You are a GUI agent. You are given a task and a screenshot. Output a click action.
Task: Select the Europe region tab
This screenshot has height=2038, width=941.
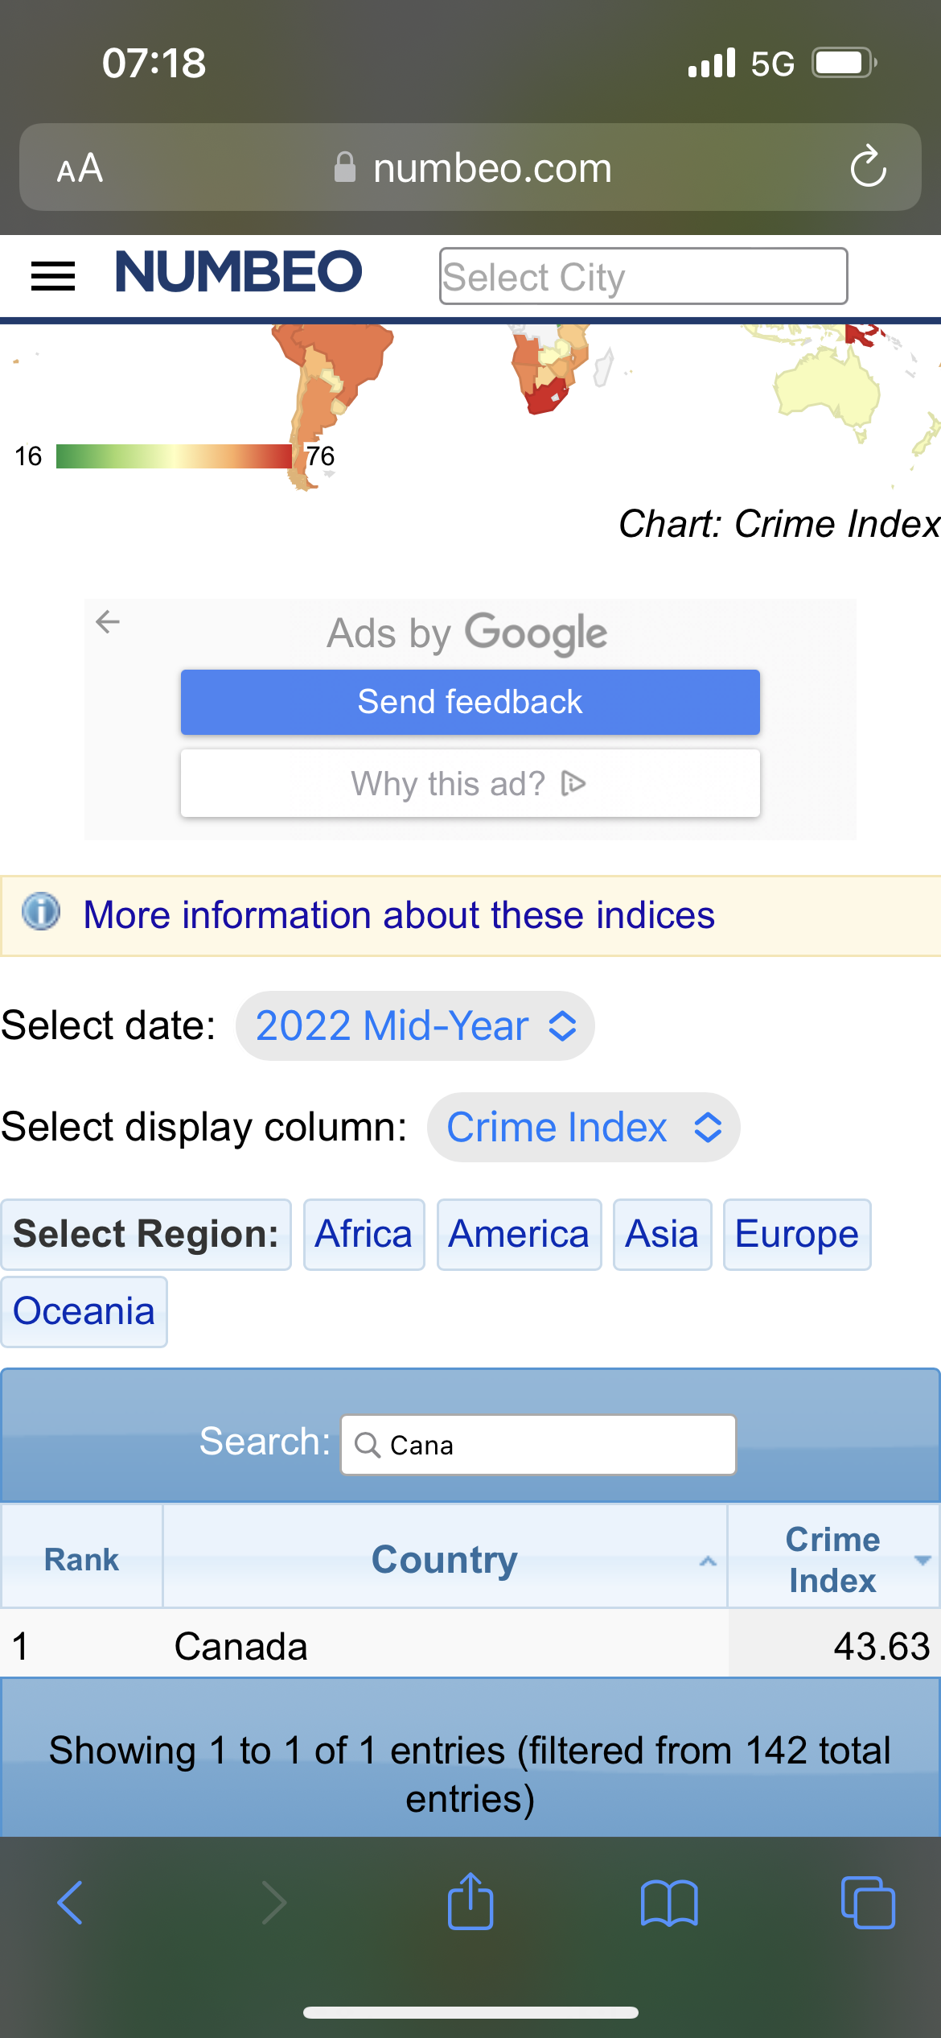click(x=796, y=1235)
